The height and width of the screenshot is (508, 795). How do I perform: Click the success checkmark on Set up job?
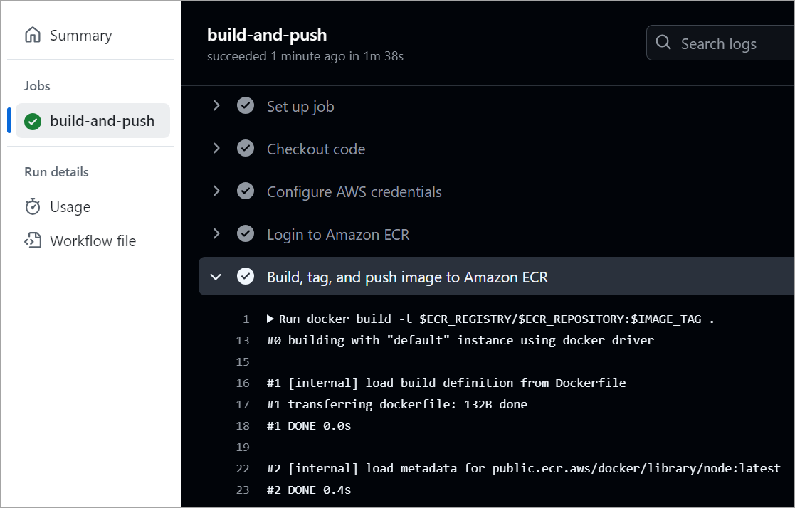click(245, 105)
